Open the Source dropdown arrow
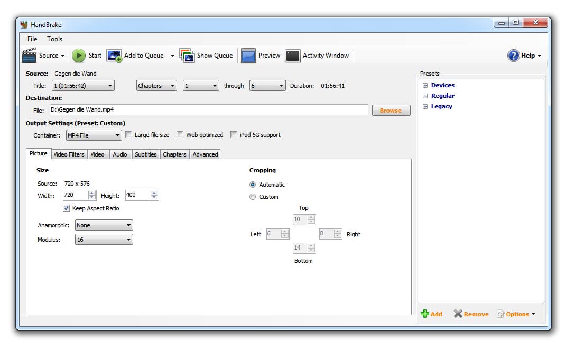Image resolution: width=565 pixels, height=348 pixels. pos(62,56)
